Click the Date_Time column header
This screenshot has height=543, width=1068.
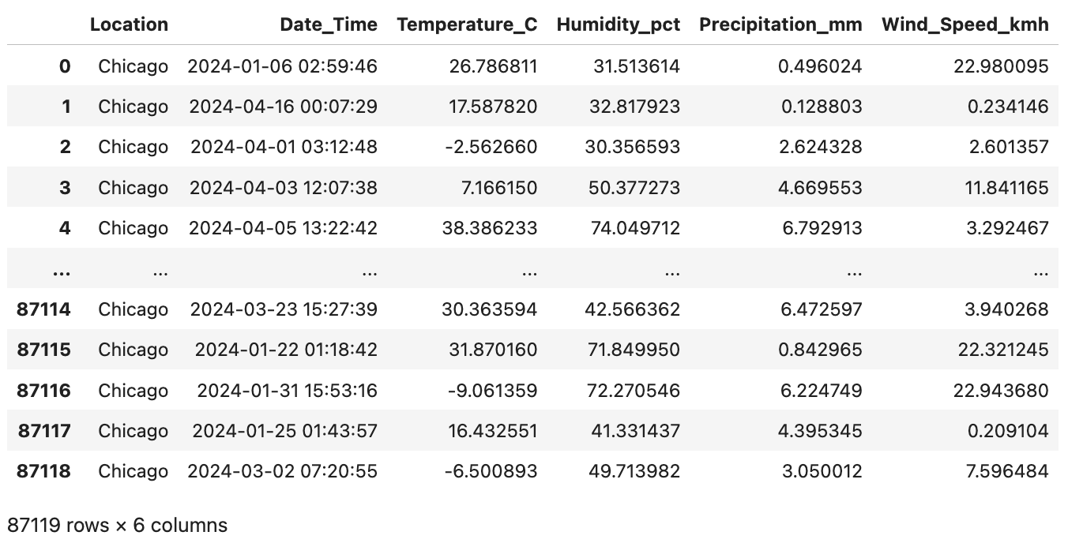pos(329,24)
